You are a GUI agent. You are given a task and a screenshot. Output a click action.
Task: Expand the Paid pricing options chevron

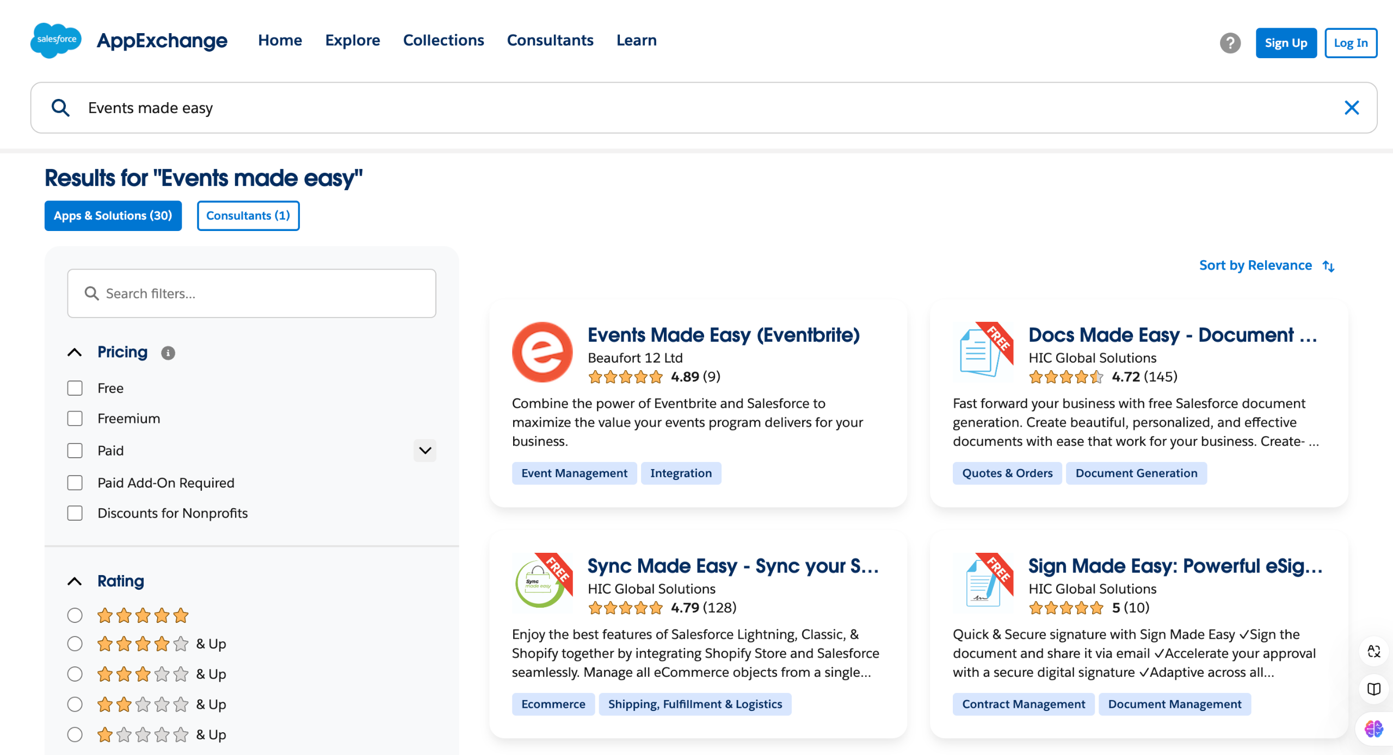425,451
